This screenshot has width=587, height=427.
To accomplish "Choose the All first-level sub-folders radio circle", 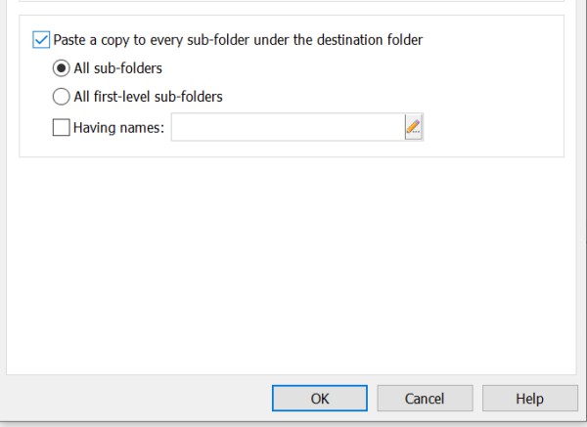I will coord(61,97).
